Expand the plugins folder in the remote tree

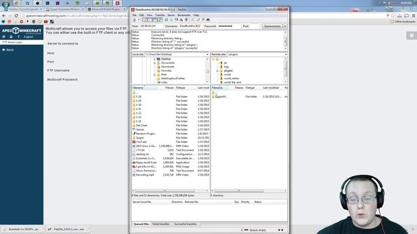[217, 71]
